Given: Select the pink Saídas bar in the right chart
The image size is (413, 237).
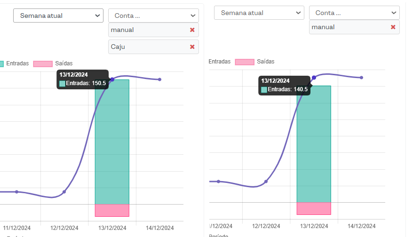Looking at the screenshot, I should 314,208.
